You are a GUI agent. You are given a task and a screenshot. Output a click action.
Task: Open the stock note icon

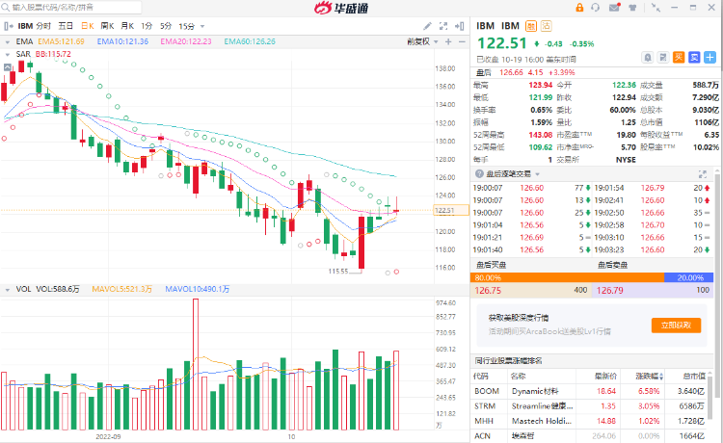(663, 58)
